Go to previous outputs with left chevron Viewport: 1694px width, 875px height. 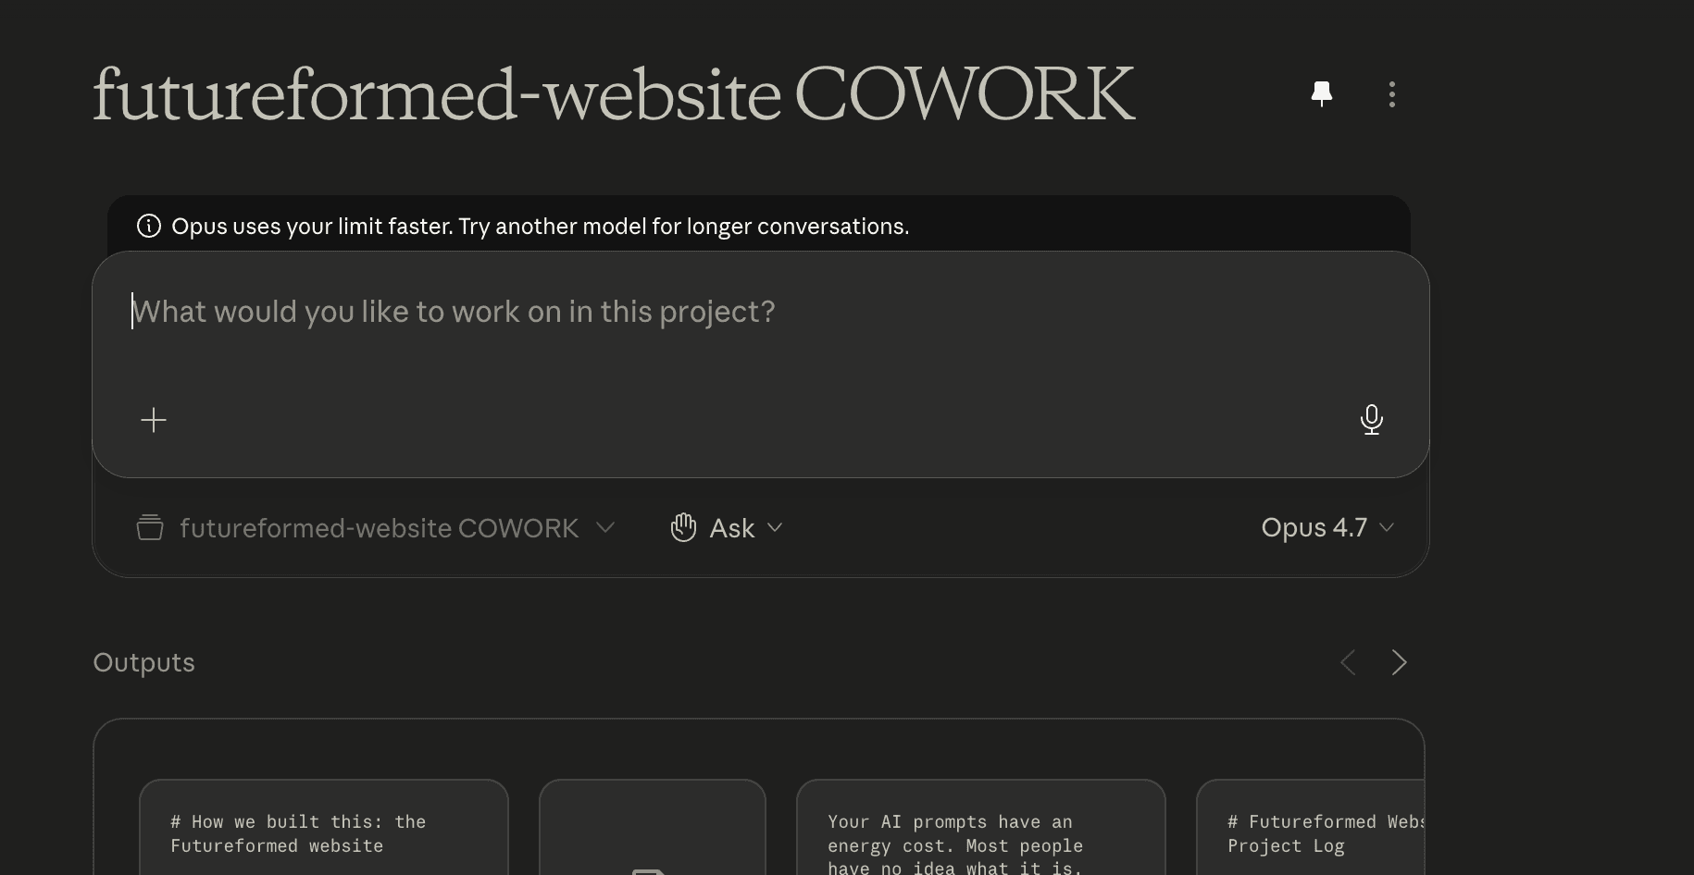coord(1348,662)
